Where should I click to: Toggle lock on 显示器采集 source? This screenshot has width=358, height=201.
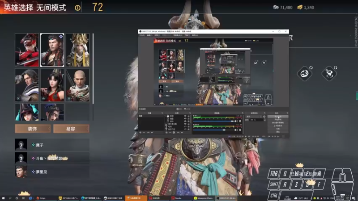point(188,124)
